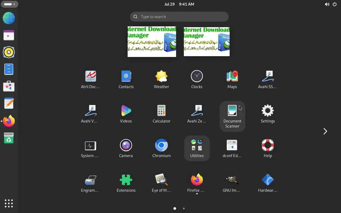341x213 pixels.
Task: Launch the Videos app
Action: point(126,114)
